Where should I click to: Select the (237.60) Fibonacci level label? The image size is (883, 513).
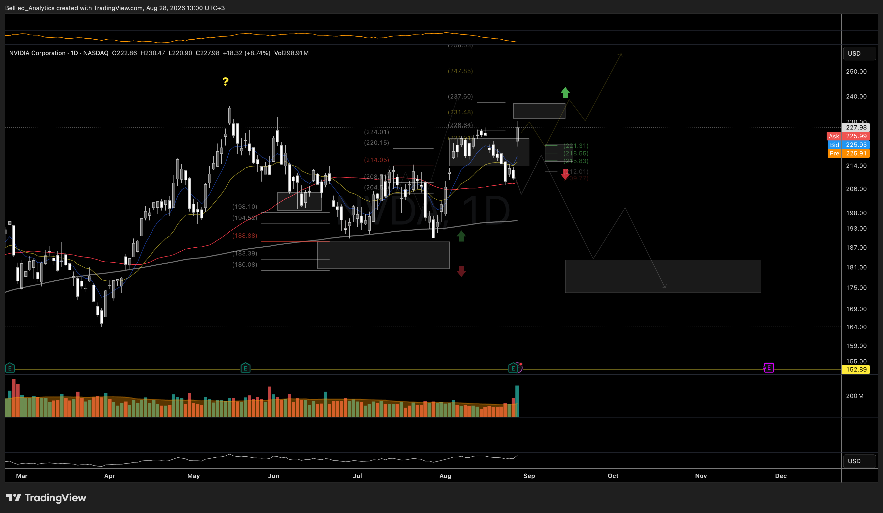[460, 96]
